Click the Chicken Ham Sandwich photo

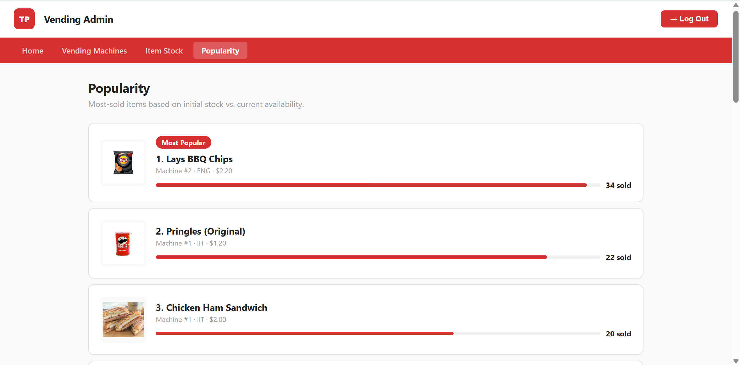coord(123,320)
